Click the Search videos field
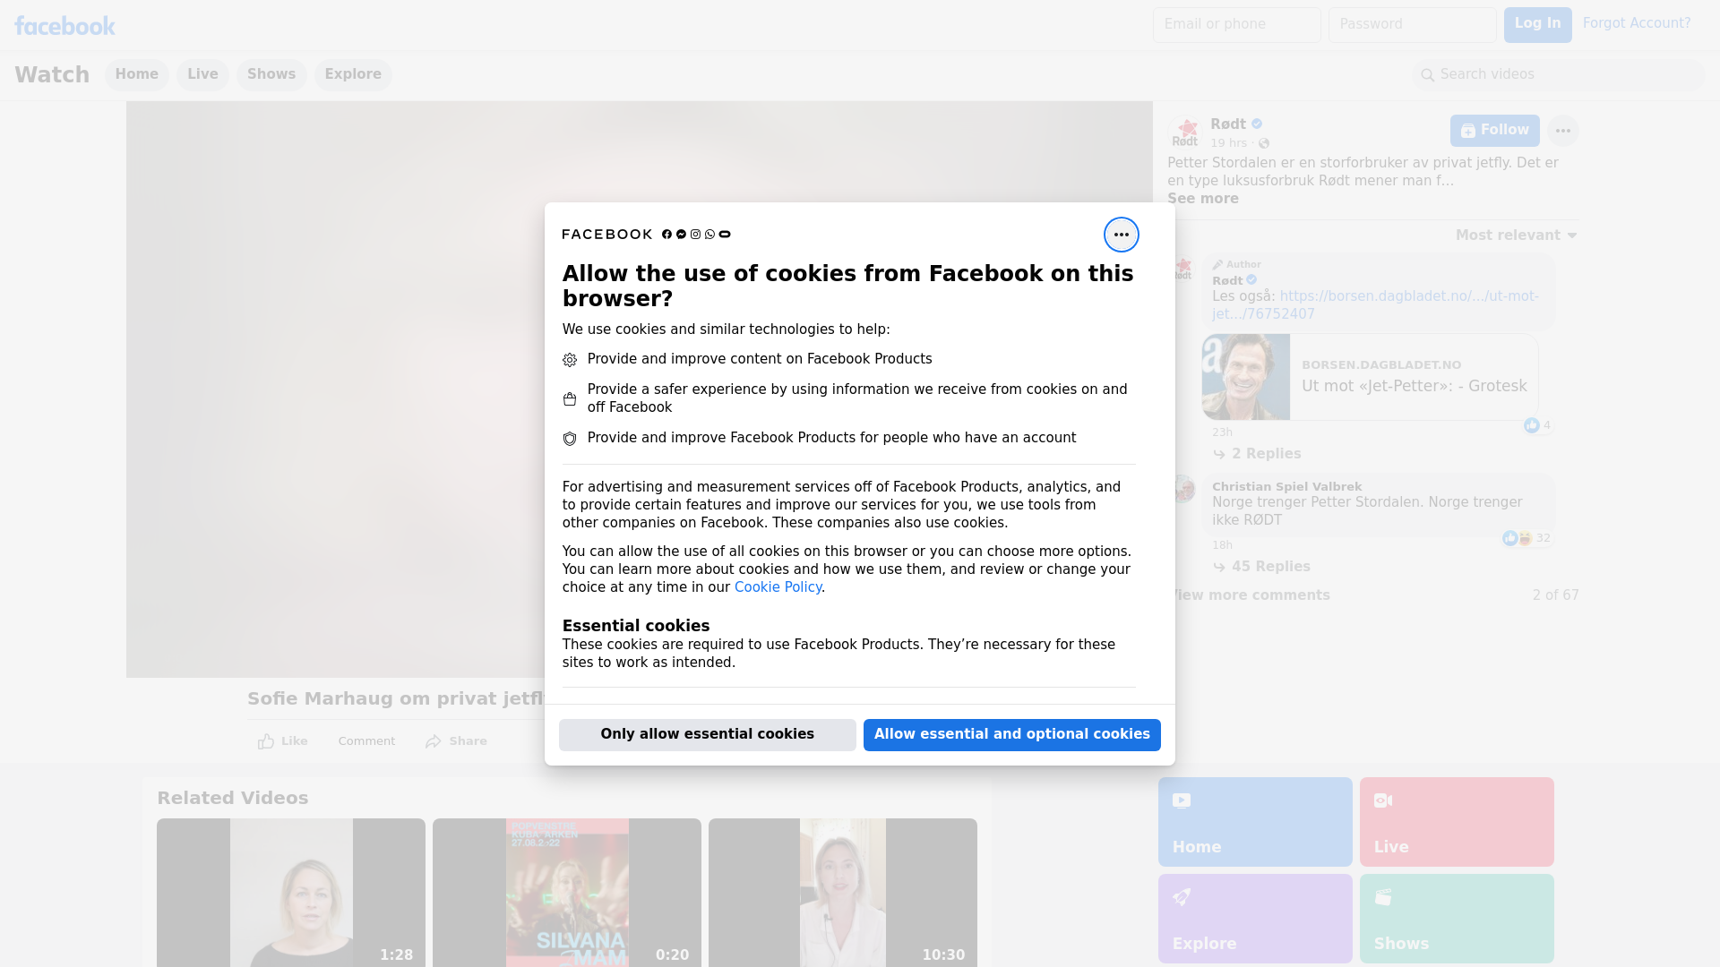The width and height of the screenshot is (1720, 967). (1559, 74)
